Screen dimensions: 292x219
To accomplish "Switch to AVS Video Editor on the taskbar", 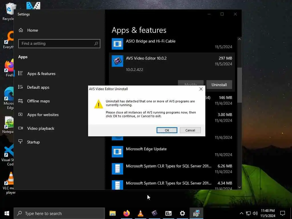I will 154,213.
